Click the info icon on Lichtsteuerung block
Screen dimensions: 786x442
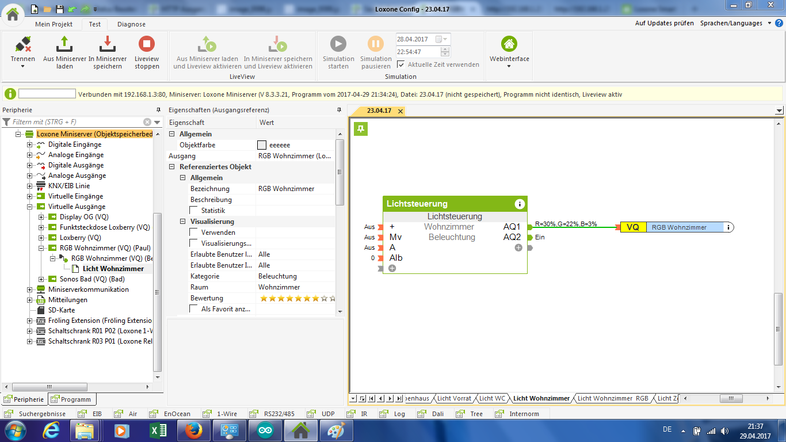click(x=520, y=204)
